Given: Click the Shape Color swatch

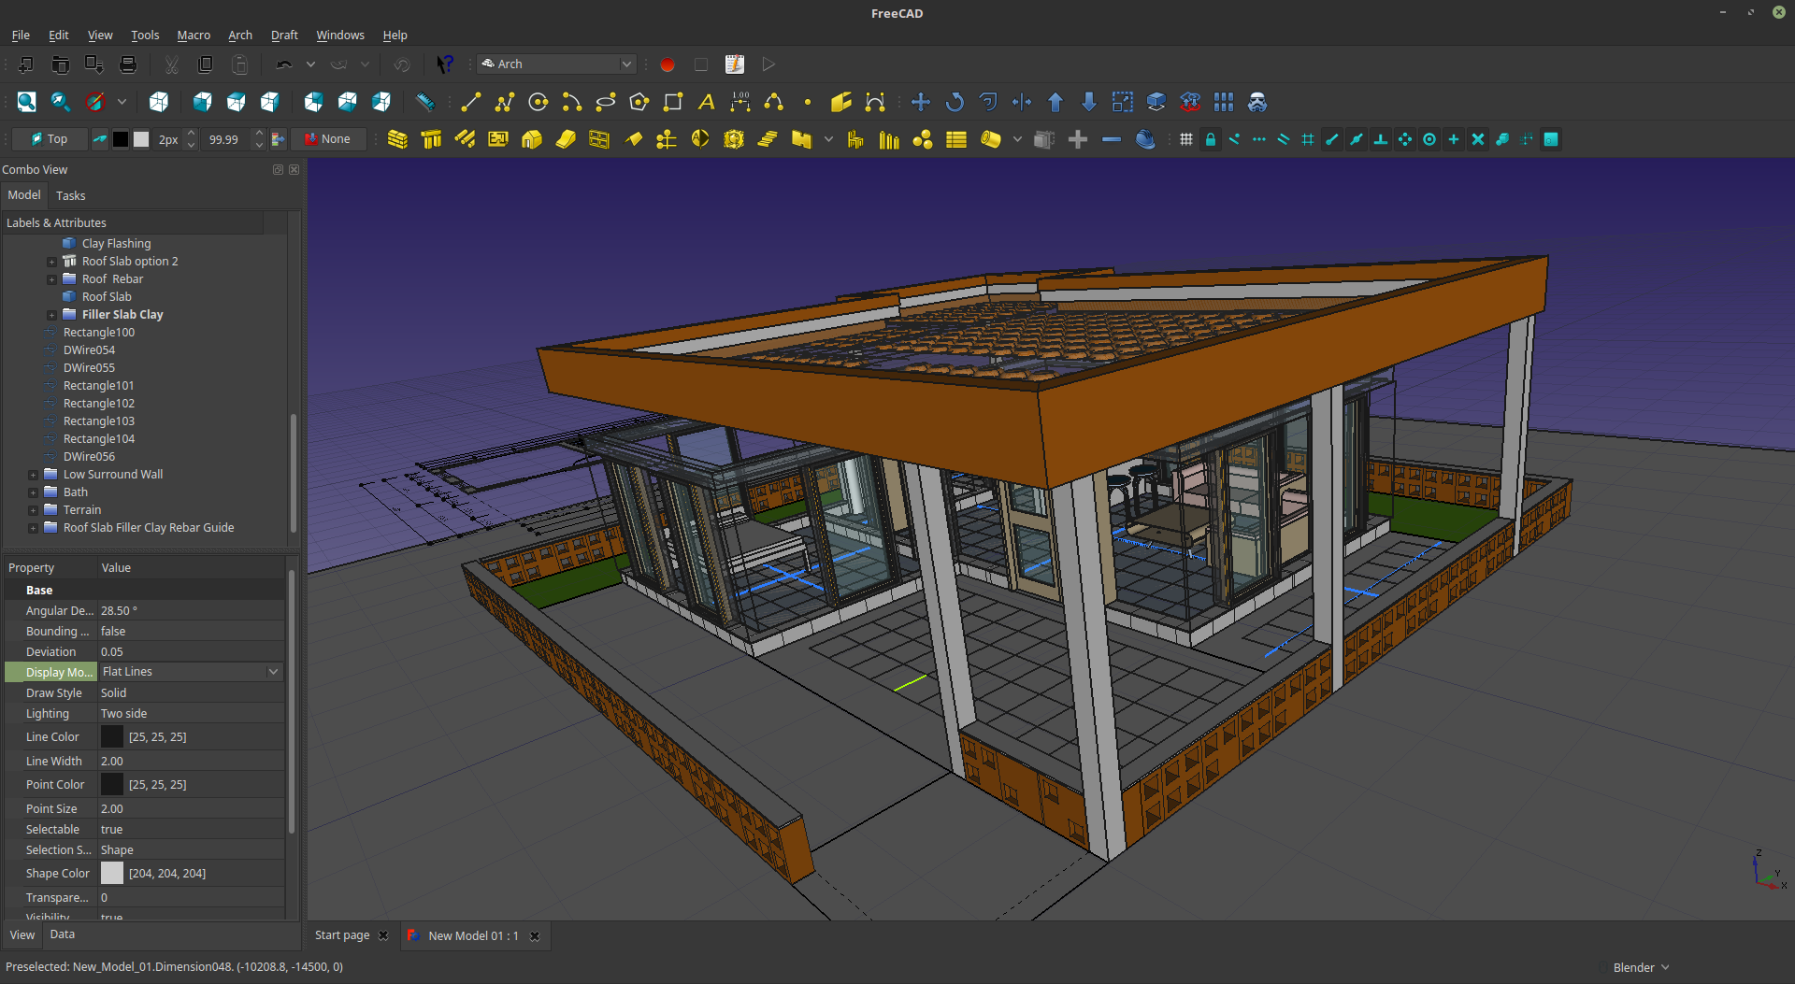Looking at the screenshot, I should point(111,873).
